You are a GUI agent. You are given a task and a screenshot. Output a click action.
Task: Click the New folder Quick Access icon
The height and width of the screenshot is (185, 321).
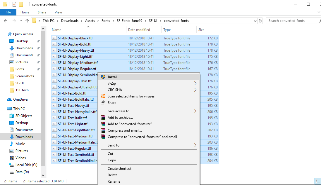pyautogui.click(x=20, y=4)
